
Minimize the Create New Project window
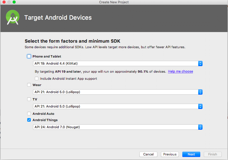[x=9, y=2]
